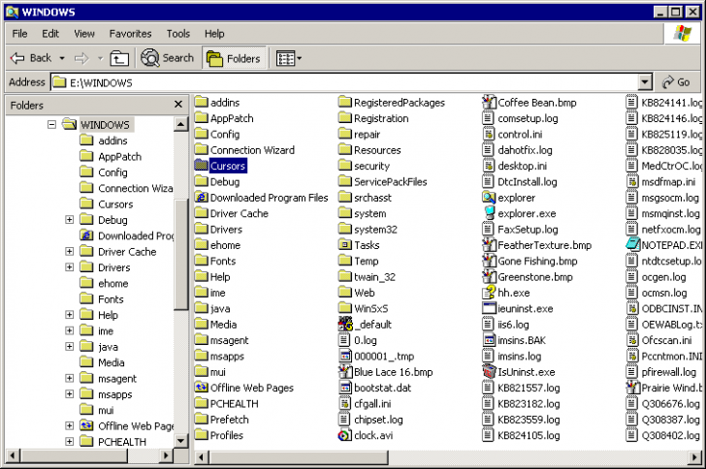Open the File menu
The width and height of the screenshot is (706, 469).
pos(19,34)
